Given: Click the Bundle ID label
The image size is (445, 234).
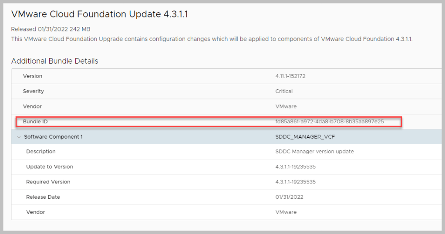Looking at the screenshot, I should click(35, 122).
